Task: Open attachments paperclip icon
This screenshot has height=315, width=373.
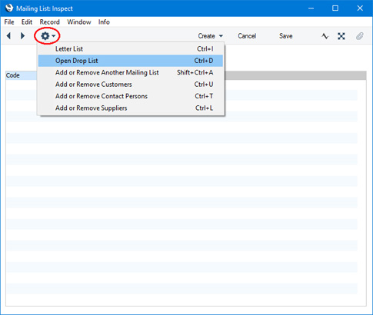Action: coord(360,36)
